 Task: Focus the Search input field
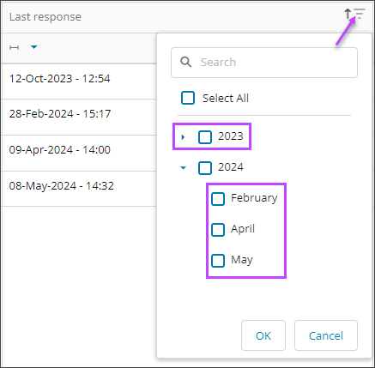click(x=264, y=63)
